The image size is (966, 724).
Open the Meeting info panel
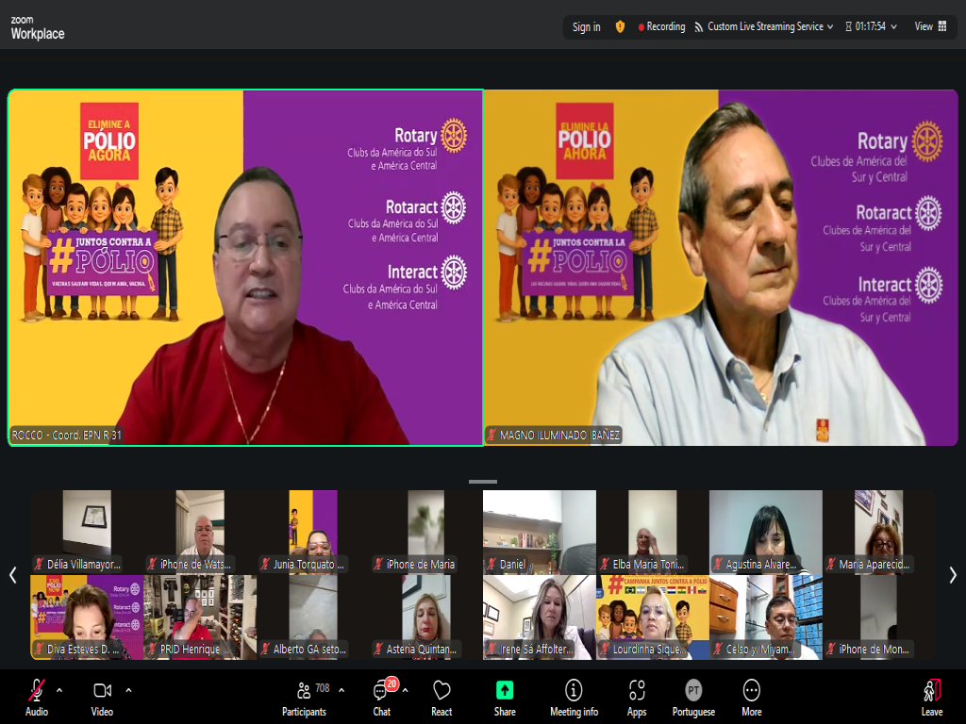pyautogui.click(x=574, y=697)
